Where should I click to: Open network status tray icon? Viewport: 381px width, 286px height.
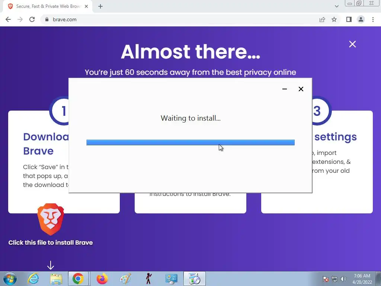(x=334, y=279)
